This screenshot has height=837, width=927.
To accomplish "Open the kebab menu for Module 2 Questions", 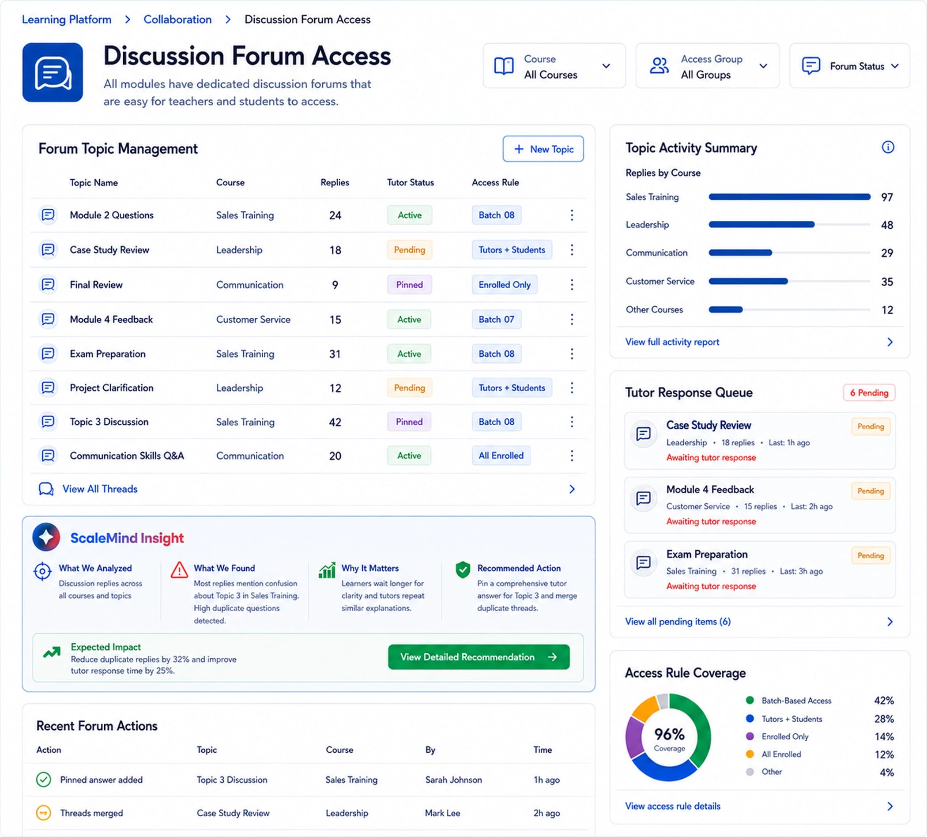I will 572,215.
